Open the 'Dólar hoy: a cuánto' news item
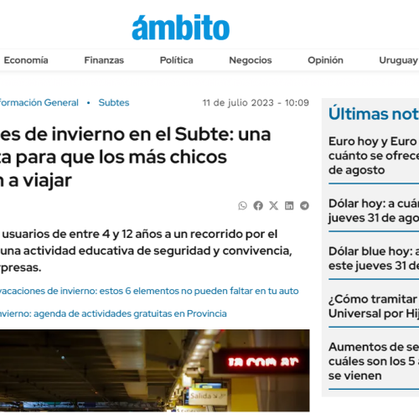This screenshot has height=419, width=419. (374, 210)
